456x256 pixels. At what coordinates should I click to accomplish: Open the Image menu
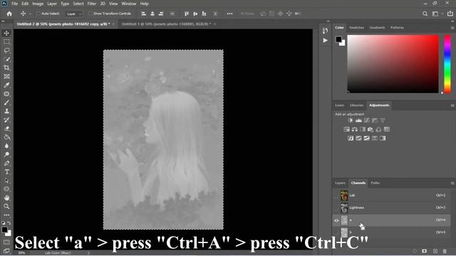click(38, 4)
